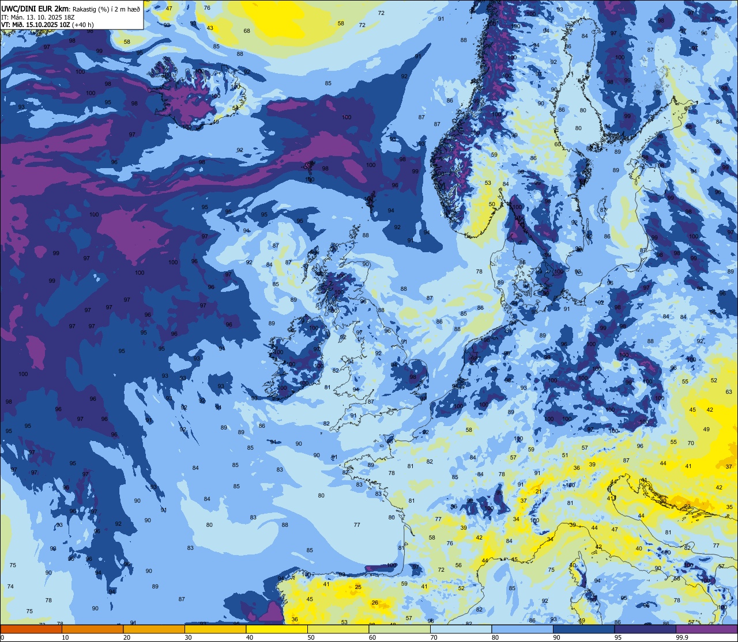Screen dimensions: 738x642
Task: Click the purple above-99.9 legend segment
Action: [x=706, y=629]
